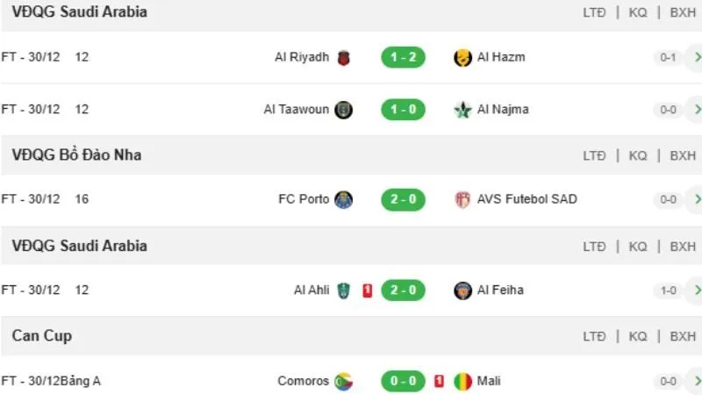The width and height of the screenshot is (702, 395).
Task: Expand the FC Porto match row arrow
Action: 697,199
